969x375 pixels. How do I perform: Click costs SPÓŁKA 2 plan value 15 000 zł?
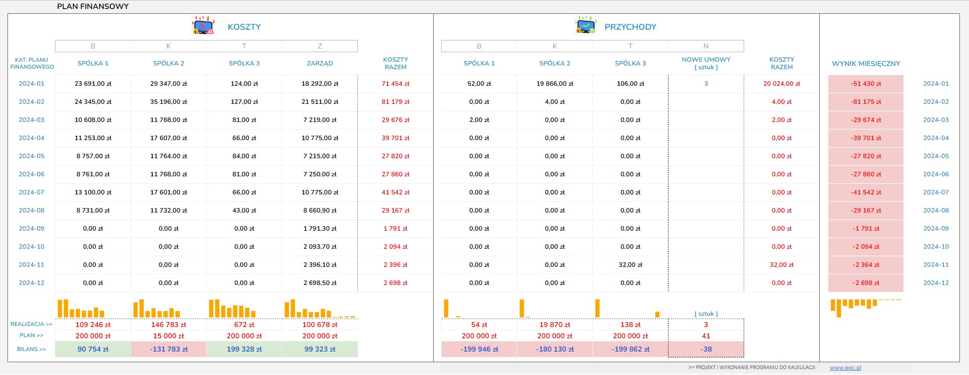coord(168,336)
